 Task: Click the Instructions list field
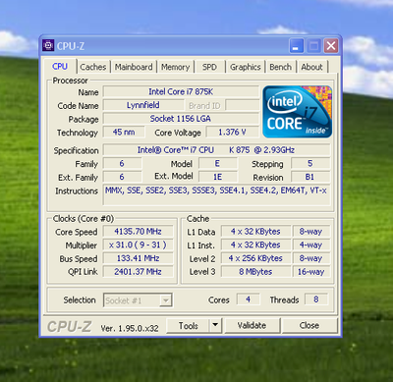click(216, 194)
